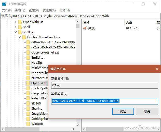Click the WinRAR folder icon
The height and width of the screenshot is (132, 161).
(28, 124)
